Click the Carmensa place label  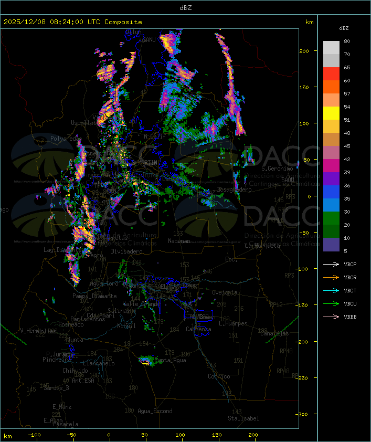(x=198, y=329)
